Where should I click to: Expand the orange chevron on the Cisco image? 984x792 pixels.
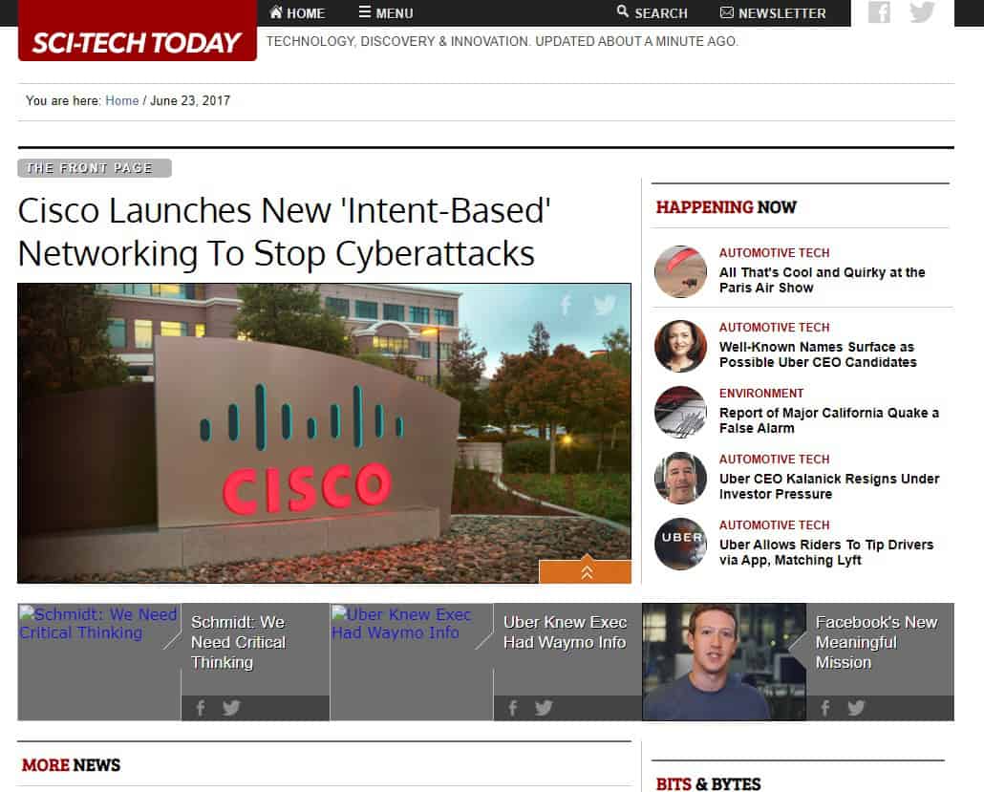click(x=585, y=570)
